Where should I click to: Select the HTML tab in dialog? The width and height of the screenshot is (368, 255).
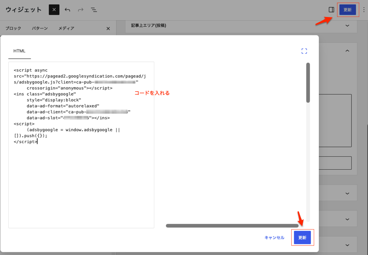(19, 51)
